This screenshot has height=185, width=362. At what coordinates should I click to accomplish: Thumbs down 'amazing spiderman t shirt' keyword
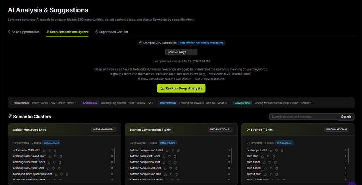(x=55, y=162)
